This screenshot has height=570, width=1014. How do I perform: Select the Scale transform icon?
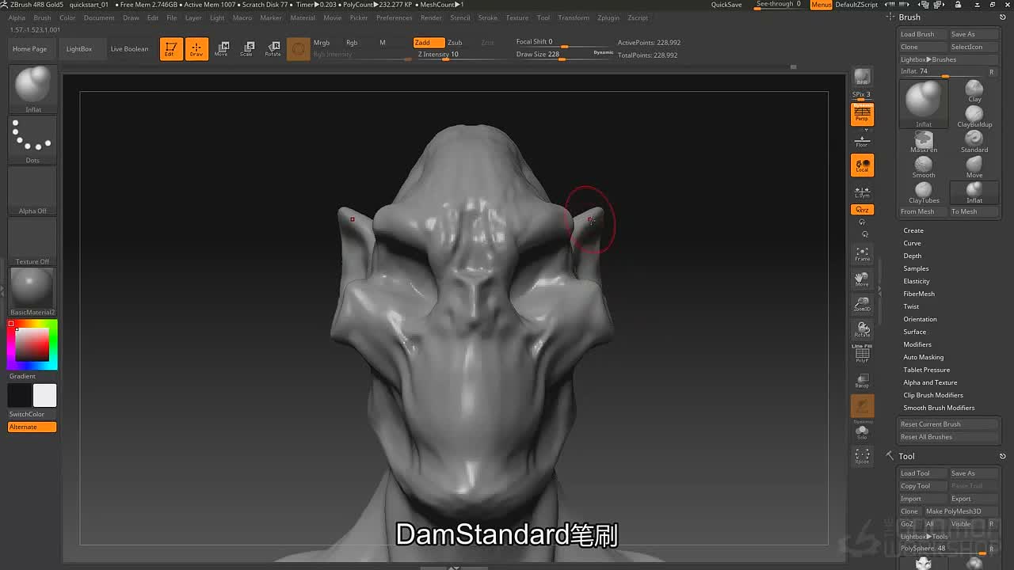(x=247, y=49)
